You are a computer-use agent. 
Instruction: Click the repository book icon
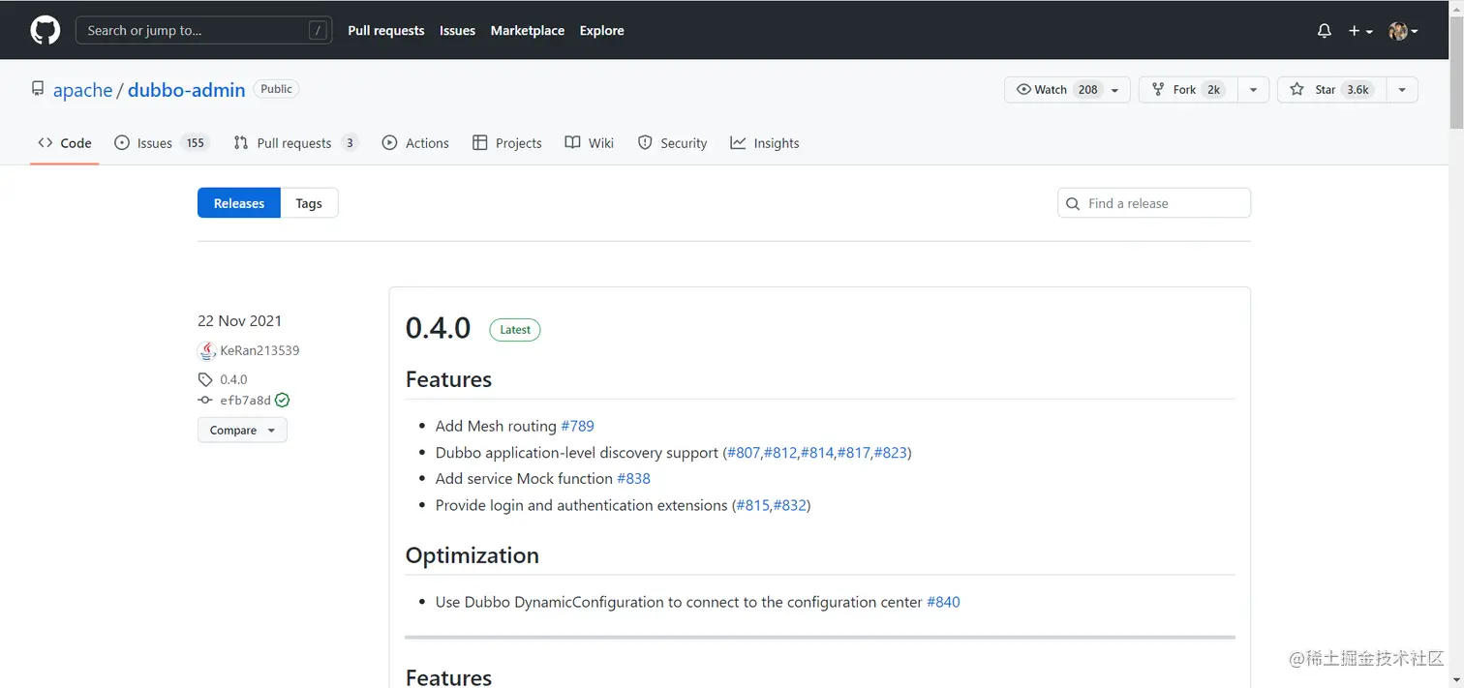coord(38,89)
